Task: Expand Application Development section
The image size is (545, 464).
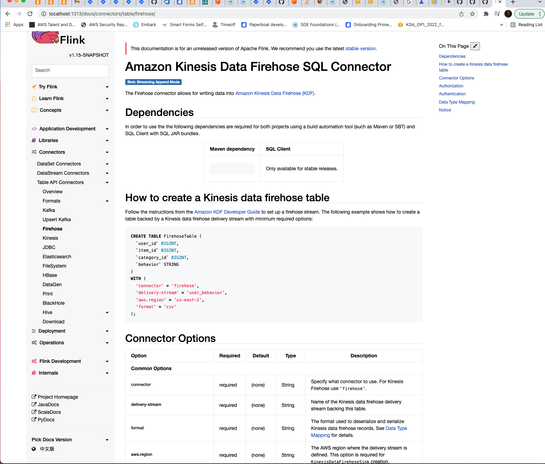Action: point(70,129)
